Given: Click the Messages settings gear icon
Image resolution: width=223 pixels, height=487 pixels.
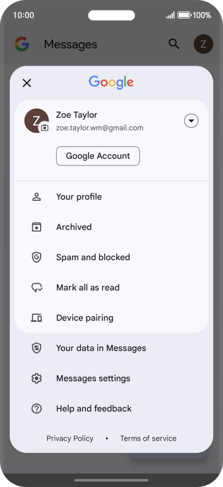Looking at the screenshot, I should [36, 378].
